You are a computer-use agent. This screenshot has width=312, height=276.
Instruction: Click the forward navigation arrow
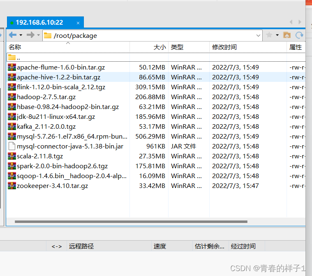click(x=30, y=35)
